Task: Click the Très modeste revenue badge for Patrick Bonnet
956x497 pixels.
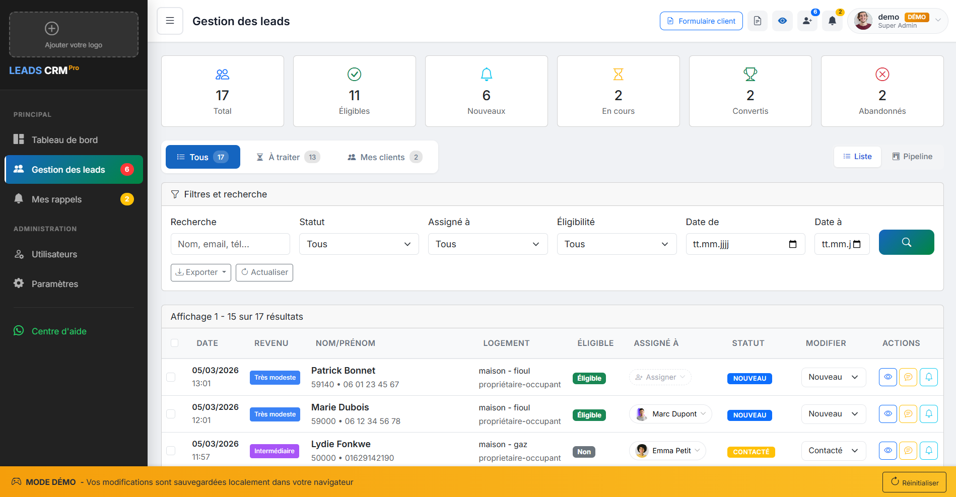Action: (275, 377)
